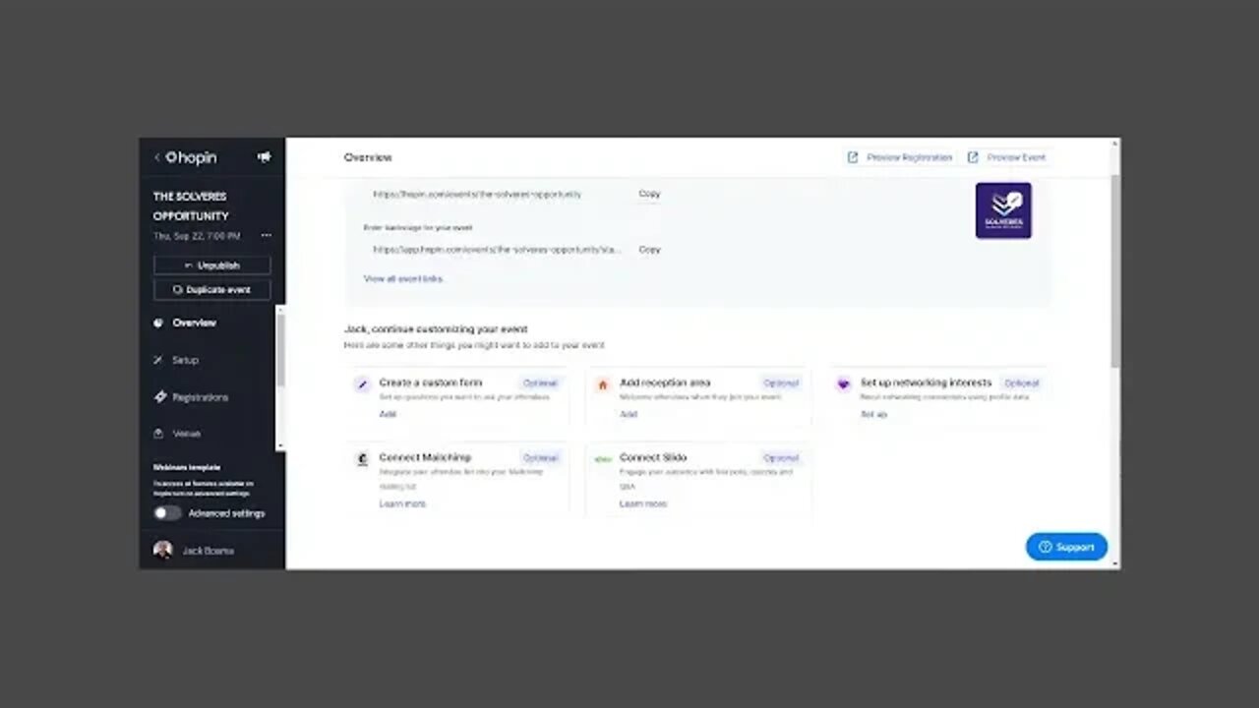Select the Overview icon in the sidebar
This screenshot has width=1259, height=708.
click(158, 323)
